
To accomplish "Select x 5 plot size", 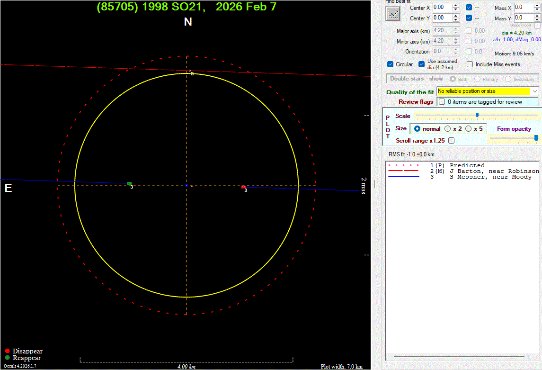I will (469, 129).
